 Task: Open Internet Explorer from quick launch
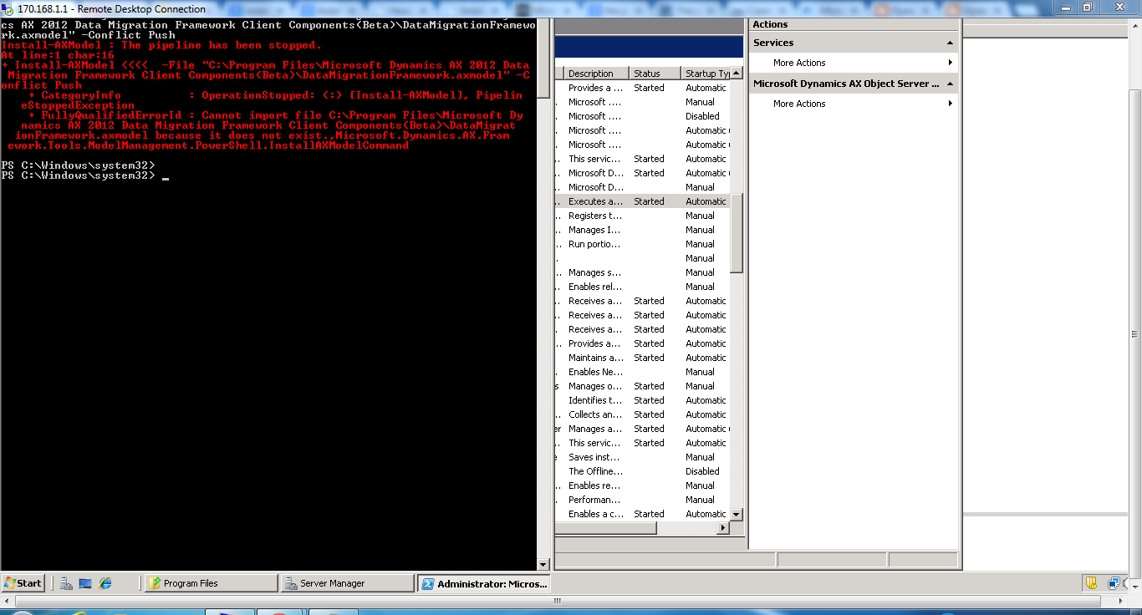coord(105,583)
